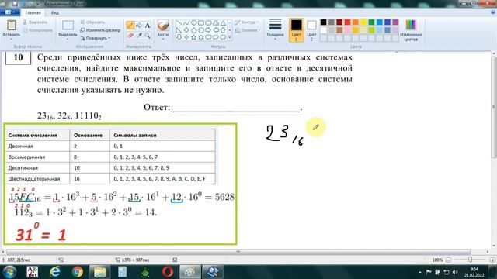Open Google Chrome from taskbar
The image size is (497, 279).
click(78, 272)
